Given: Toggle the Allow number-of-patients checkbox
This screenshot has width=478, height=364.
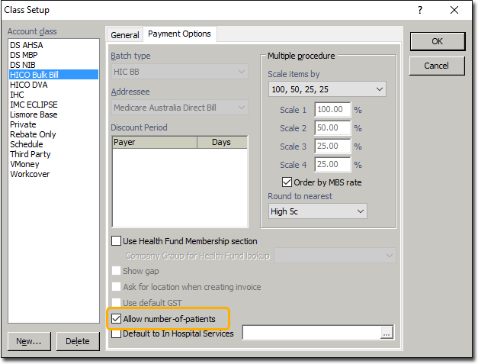Looking at the screenshot, I should [117, 317].
